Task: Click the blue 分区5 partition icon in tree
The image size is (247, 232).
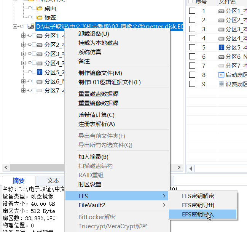Action: pyautogui.click(x=40, y=72)
